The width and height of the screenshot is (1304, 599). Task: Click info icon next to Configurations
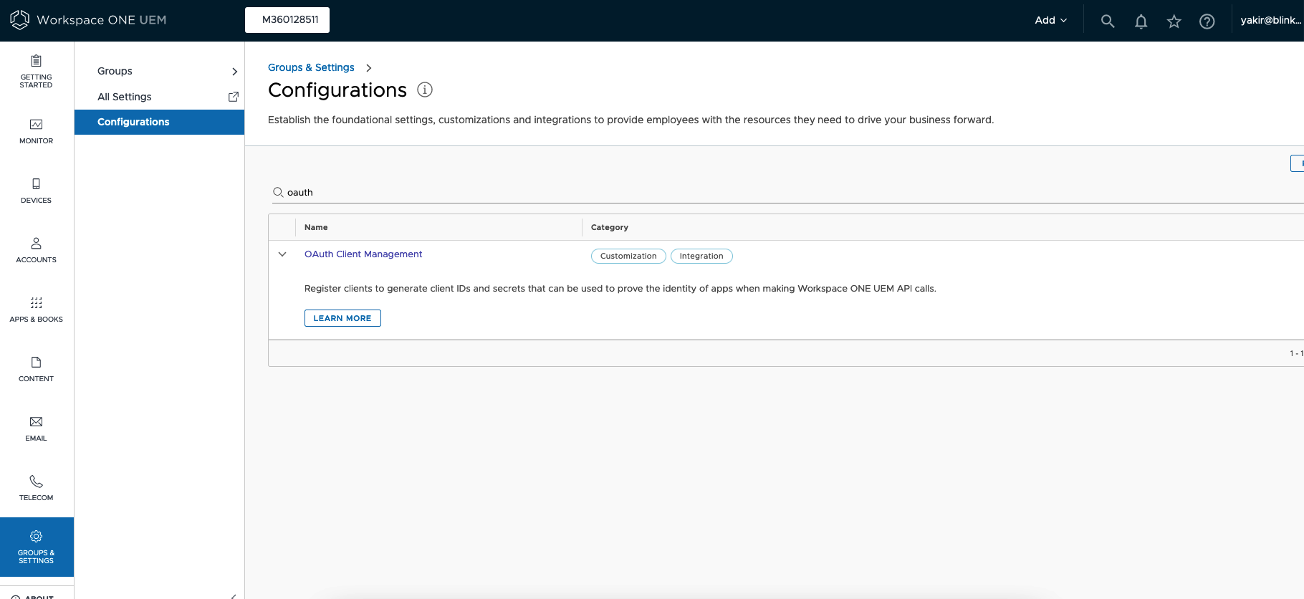coord(425,90)
